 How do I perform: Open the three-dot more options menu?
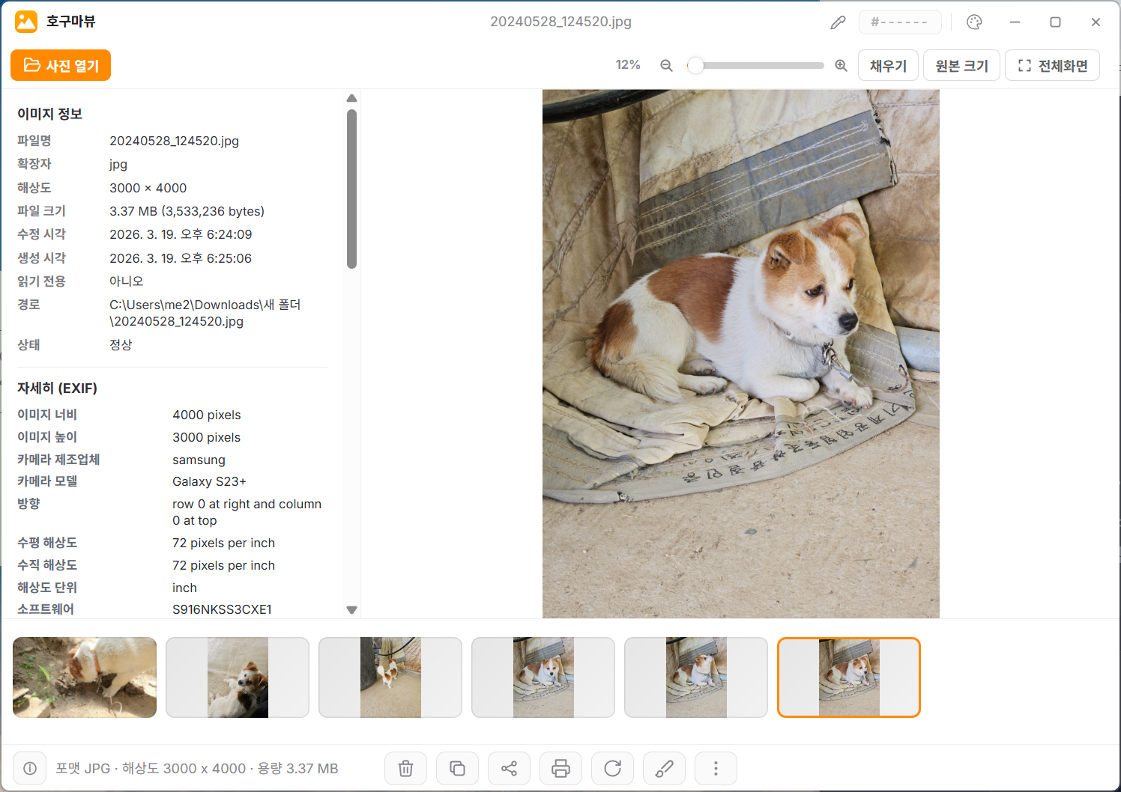click(716, 768)
